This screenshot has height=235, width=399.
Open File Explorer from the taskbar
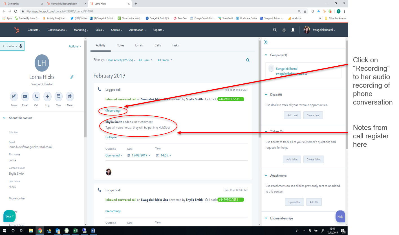31,230
